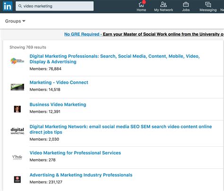Click the 'Showing 769 results' text
This screenshot has width=224, height=191.
(x=28, y=47)
